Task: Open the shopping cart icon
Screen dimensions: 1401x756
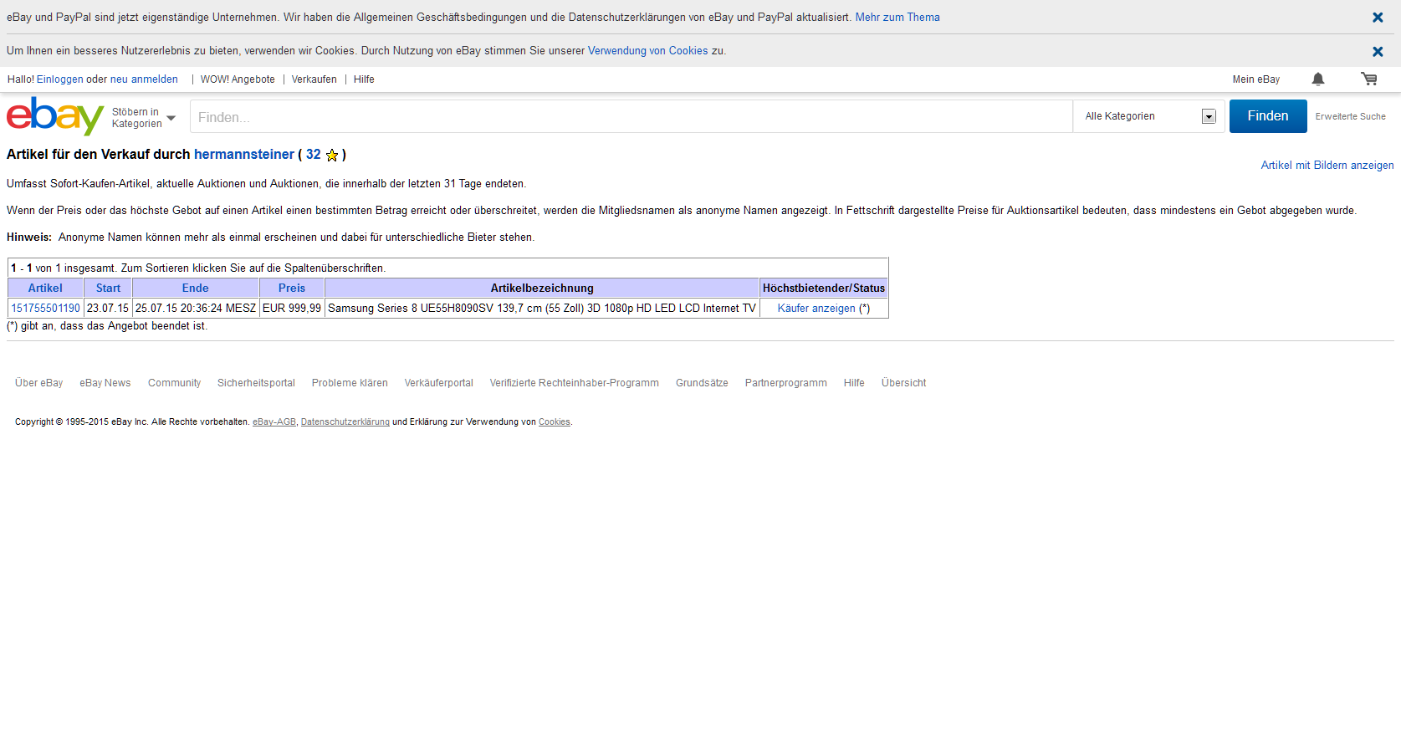Action: tap(1369, 79)
